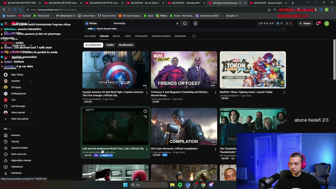
Task: Expand the Siz section chevron in the sidebar
Action: pos(10,129)
